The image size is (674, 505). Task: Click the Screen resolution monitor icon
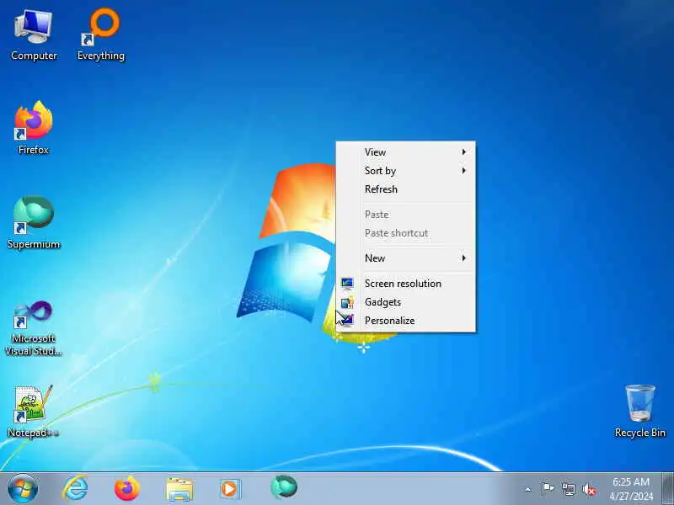[x=347, y=284]
